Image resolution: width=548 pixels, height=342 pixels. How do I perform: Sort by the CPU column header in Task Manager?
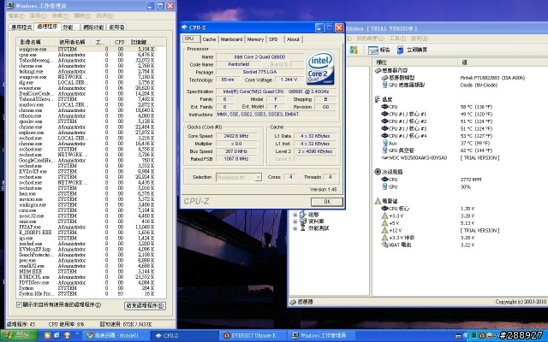pos(119,42)
